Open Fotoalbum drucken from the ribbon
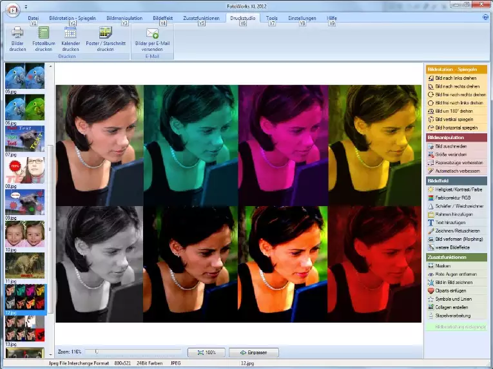This screenshot has height=369, width=493. point(44,33)
